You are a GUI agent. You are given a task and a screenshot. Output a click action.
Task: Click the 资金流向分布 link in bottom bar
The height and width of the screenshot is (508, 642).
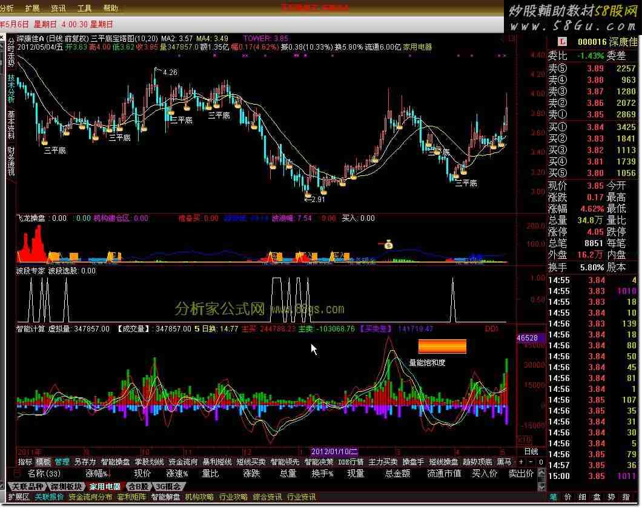pyautogui.click(x=90, y=497)
